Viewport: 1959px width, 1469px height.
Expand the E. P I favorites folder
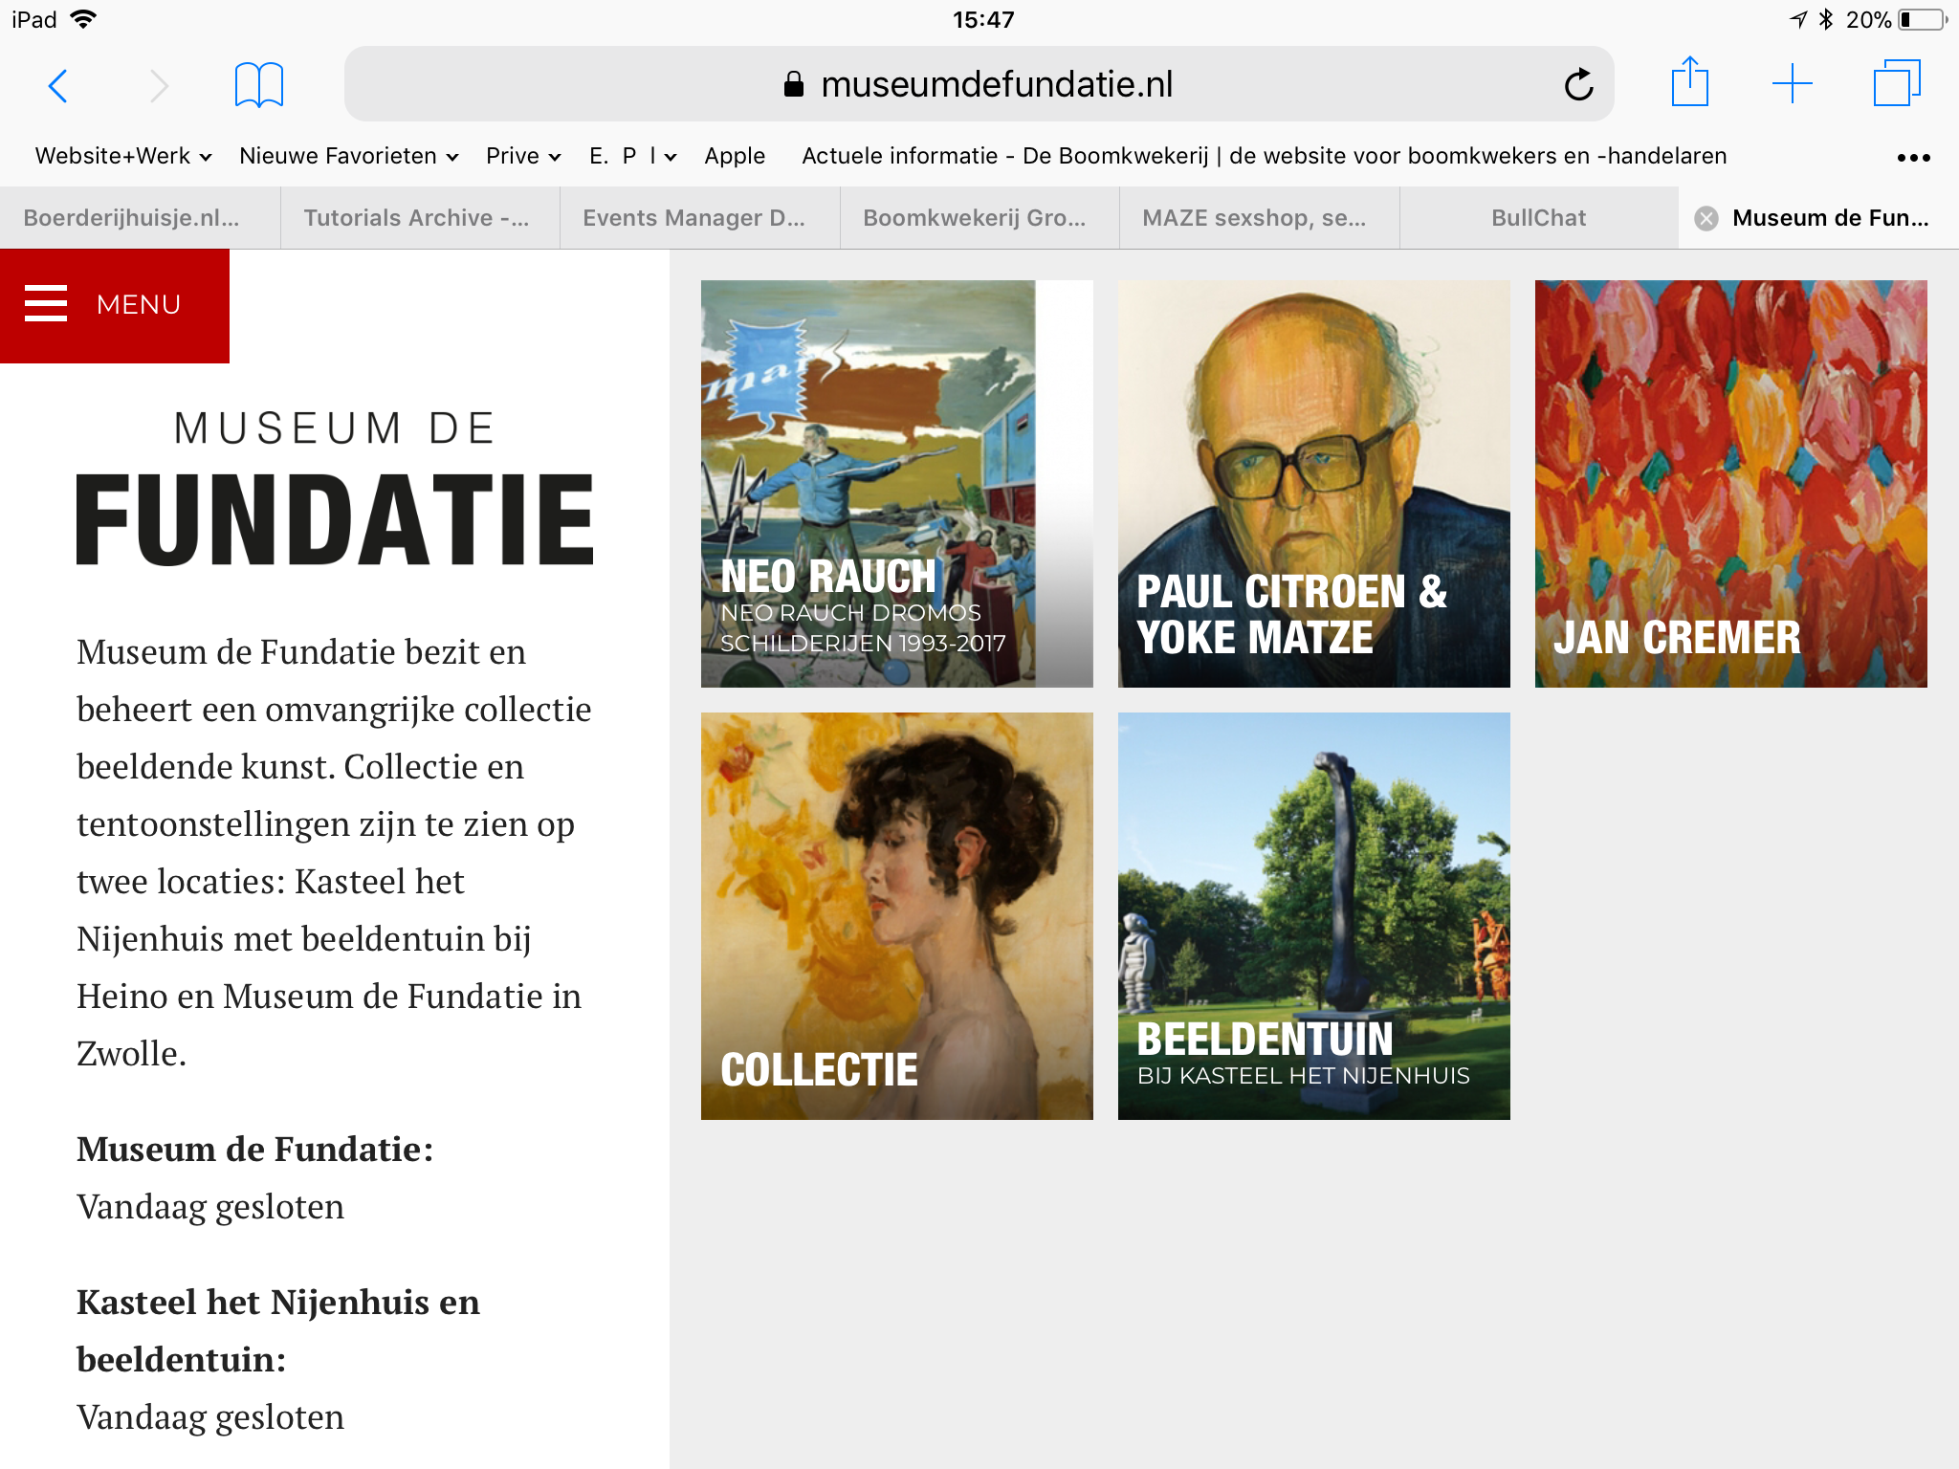[633, 156]
